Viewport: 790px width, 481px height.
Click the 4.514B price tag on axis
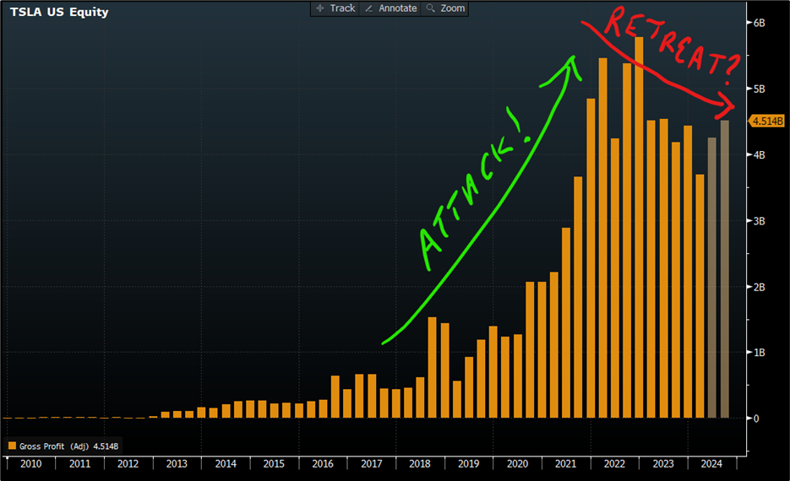tap(767, 122)
